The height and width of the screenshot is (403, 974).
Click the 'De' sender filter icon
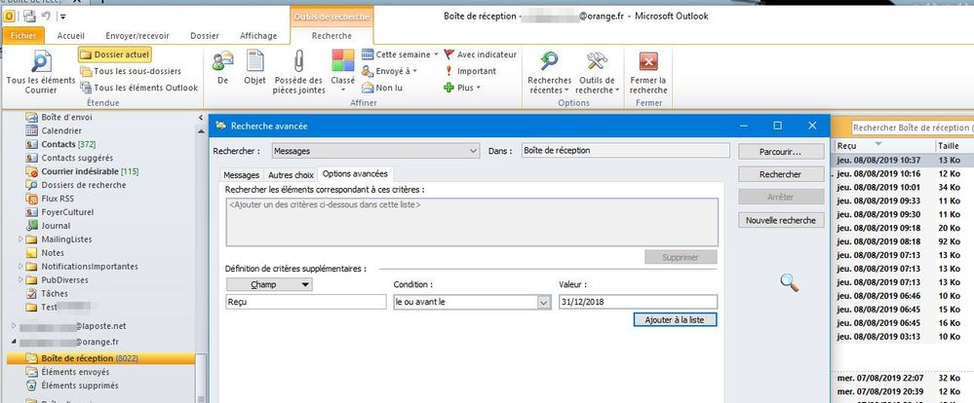(x=222, y=61)
